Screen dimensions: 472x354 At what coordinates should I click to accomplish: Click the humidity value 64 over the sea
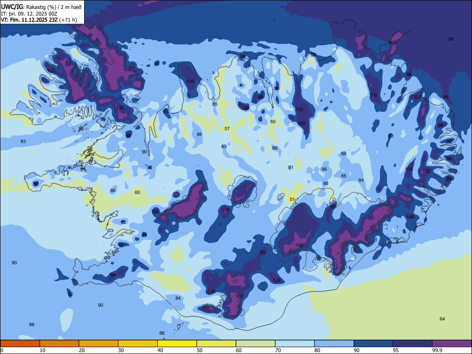(x=442, y=319)
